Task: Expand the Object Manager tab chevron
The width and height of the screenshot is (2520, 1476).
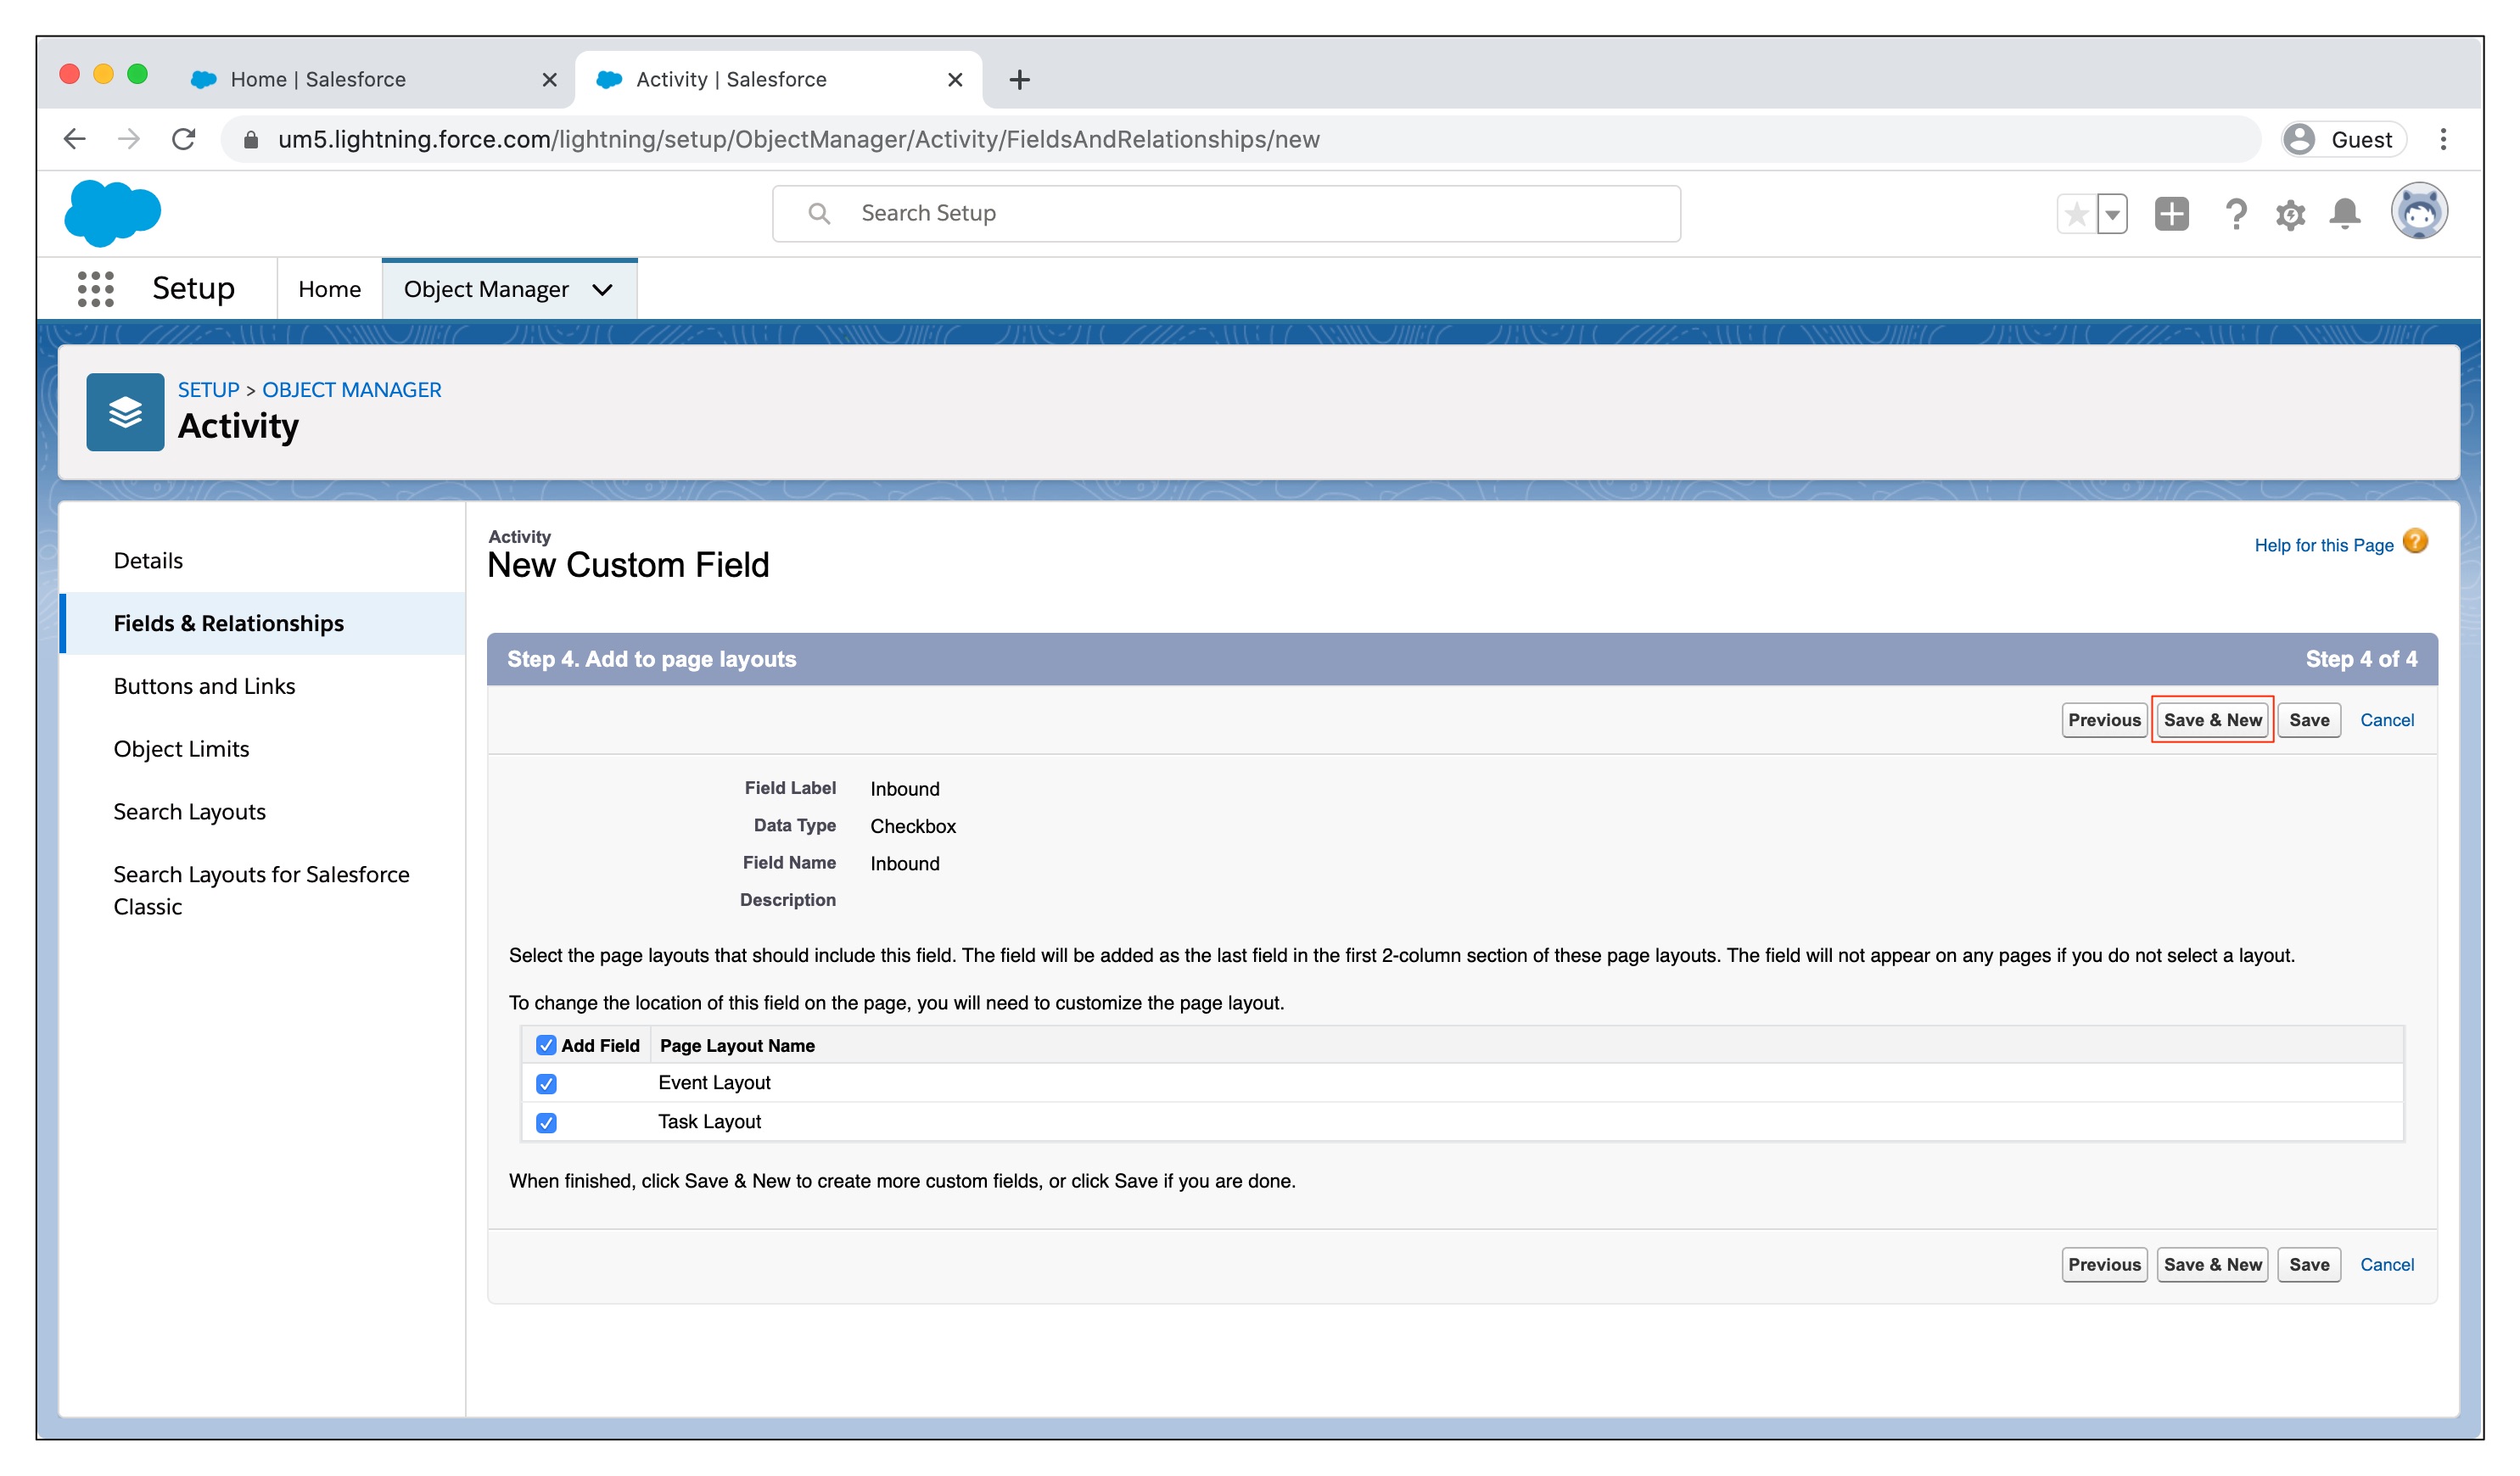Action: [602, 290]
